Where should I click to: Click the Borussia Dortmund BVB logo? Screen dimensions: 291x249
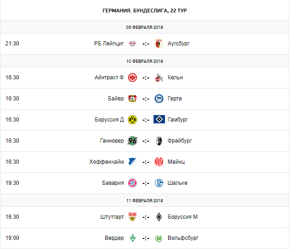[132, 120]
